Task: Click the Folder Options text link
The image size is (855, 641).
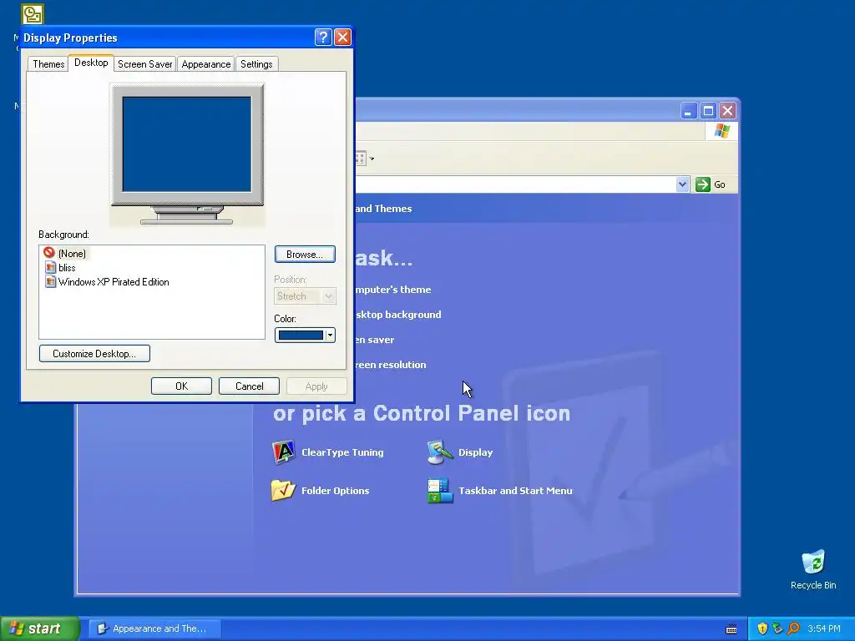Action: coord(336,491)
